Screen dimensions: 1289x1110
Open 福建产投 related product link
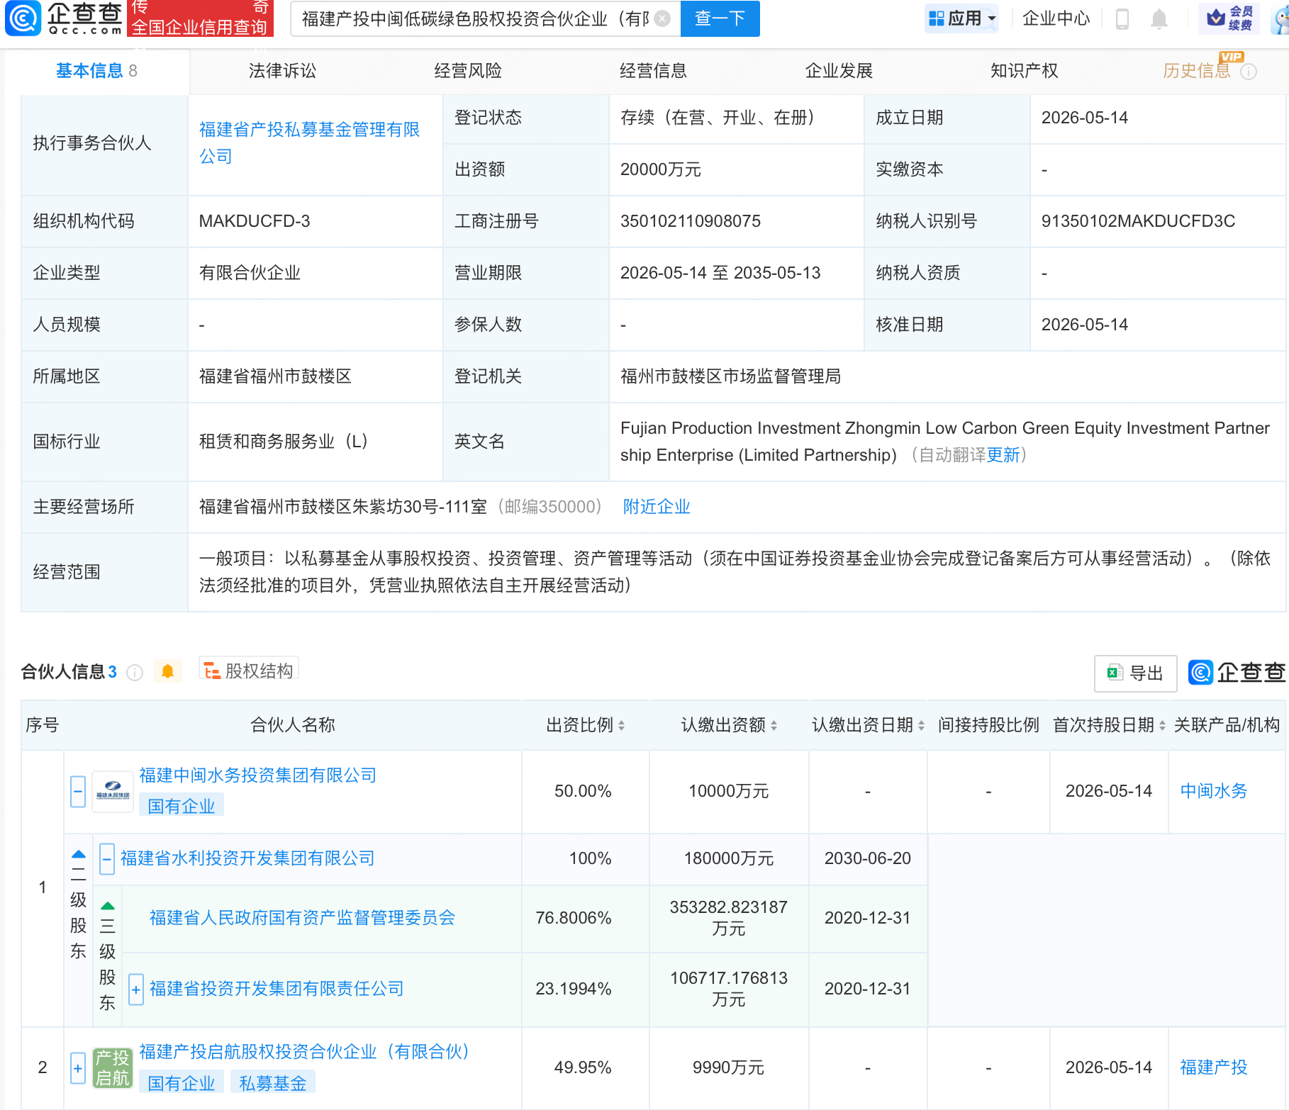(1213, 1067)
